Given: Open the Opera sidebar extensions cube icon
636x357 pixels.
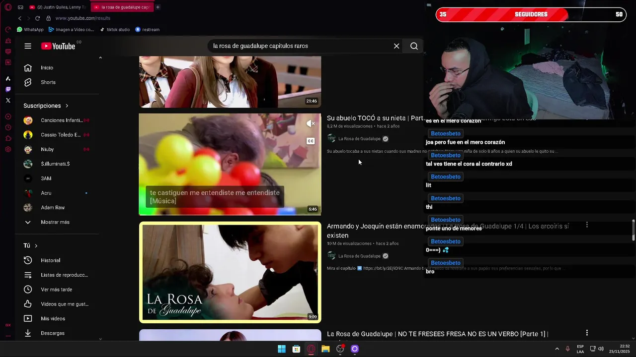Looking at the screenshot, I should coord(8,138).
